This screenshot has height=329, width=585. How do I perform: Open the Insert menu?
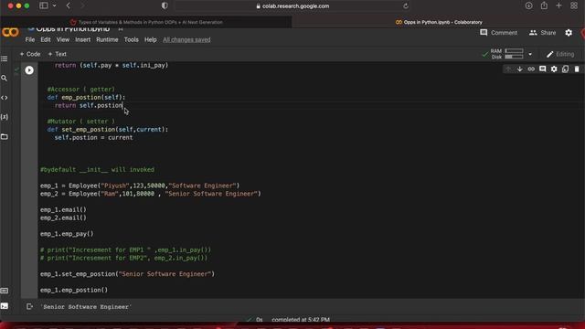[82, 39]
